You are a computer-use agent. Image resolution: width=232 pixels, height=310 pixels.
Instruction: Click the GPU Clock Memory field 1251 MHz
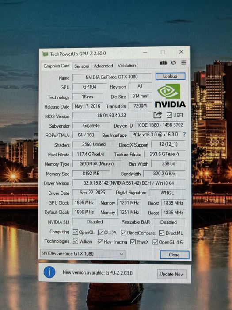[129, 203]
